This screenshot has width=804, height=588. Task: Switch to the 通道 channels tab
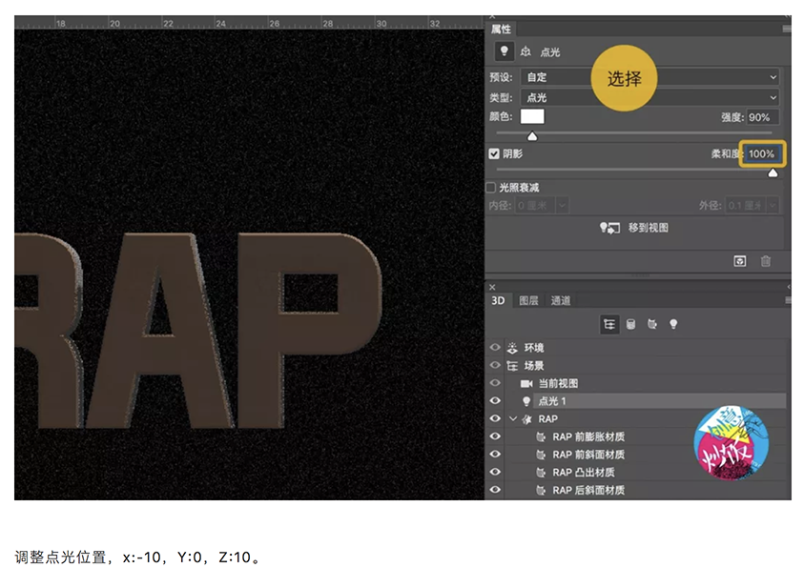click(x=561, y=300)
